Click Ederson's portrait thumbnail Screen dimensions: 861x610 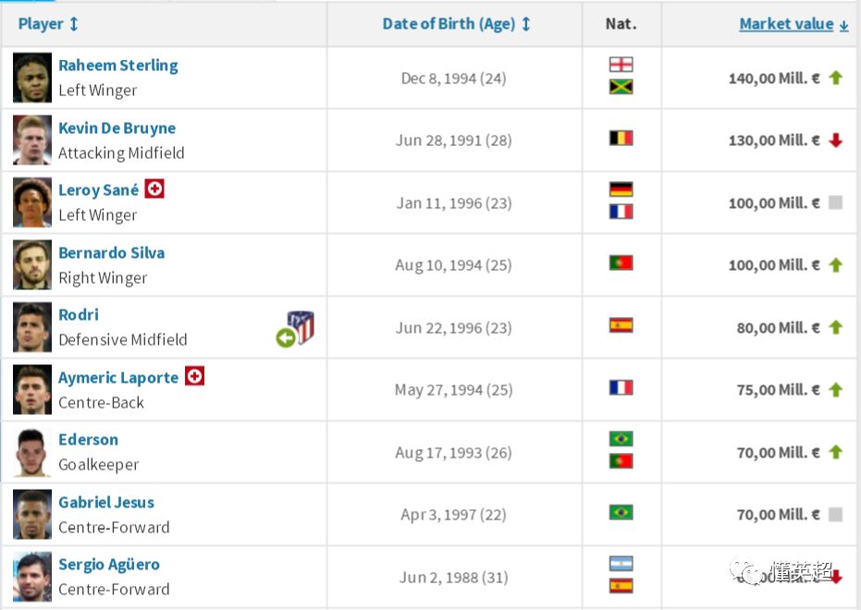(32, 452)
